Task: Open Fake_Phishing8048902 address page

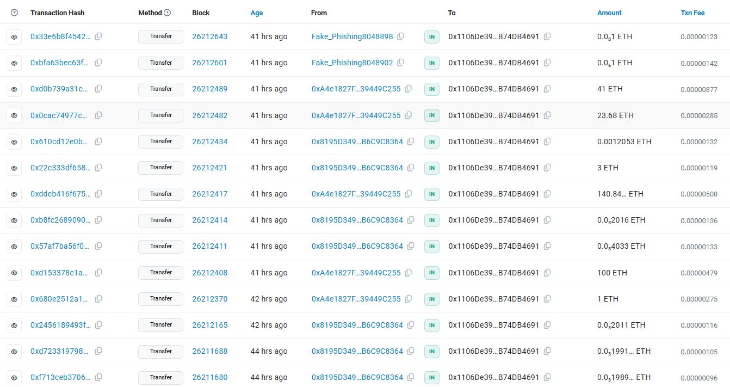Action: [x=352, y=63]
